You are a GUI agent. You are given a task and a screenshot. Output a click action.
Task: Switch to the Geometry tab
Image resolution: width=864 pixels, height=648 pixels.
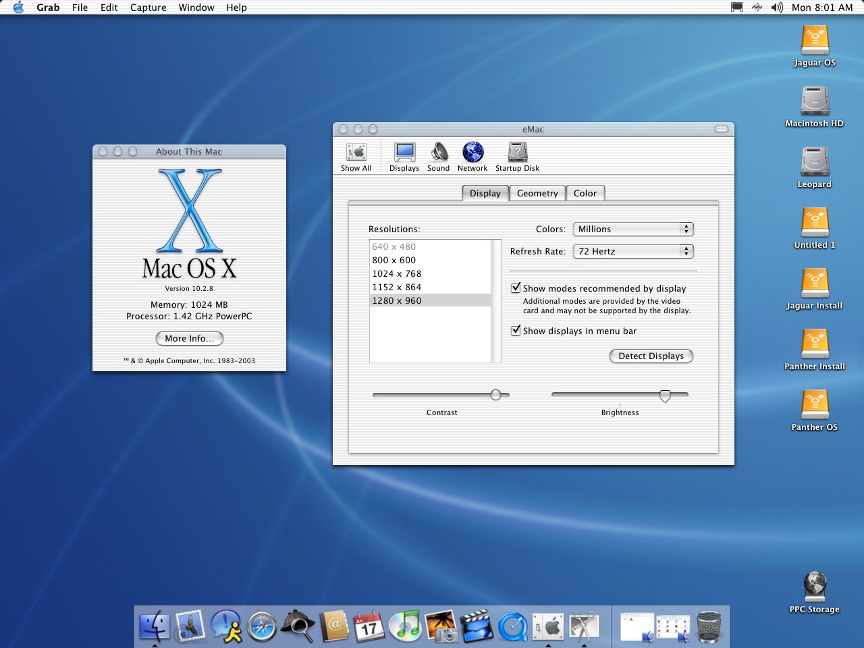(537, 194)
